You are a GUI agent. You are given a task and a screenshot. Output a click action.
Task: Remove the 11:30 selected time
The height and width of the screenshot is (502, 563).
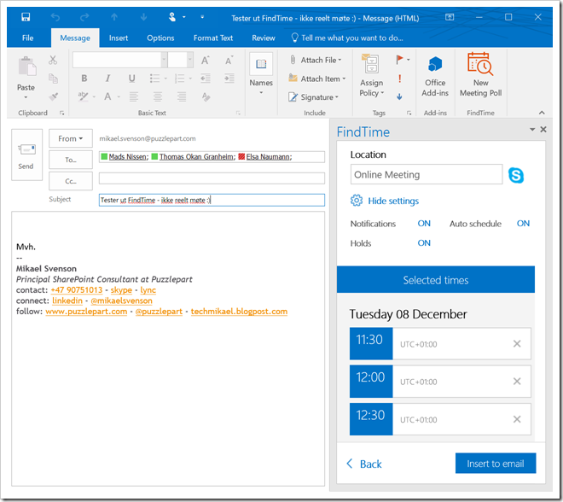pos(517,343)
